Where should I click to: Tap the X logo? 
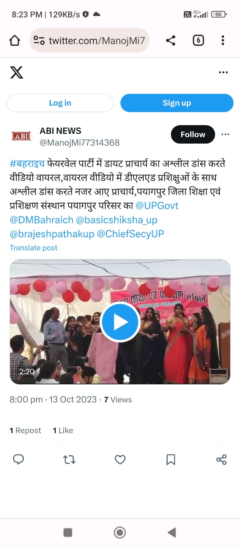click(16, 72)
